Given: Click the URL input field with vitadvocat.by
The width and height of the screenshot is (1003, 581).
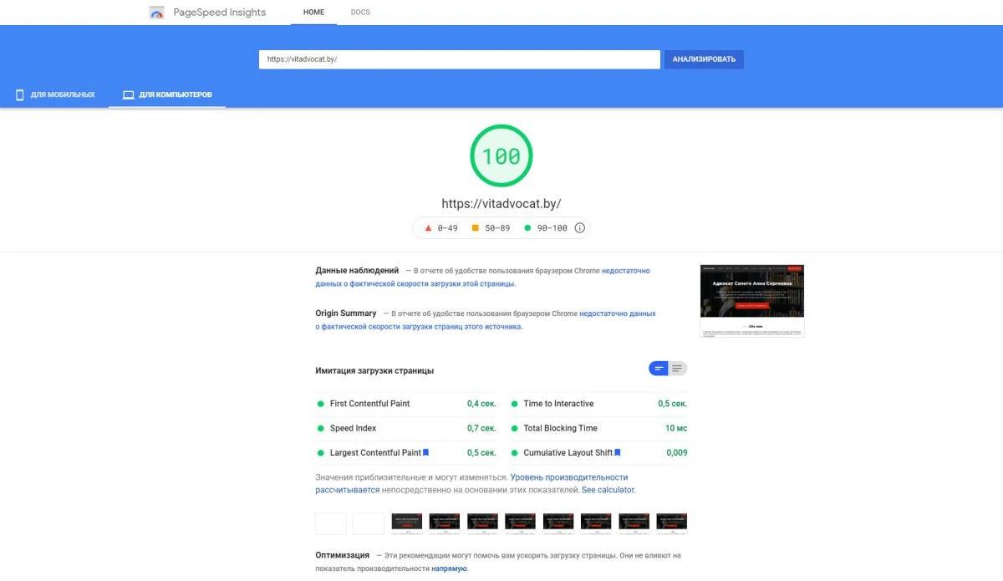Looking at the screenshot, I should point(460,59).
